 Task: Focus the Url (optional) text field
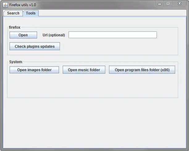(113, 35)
